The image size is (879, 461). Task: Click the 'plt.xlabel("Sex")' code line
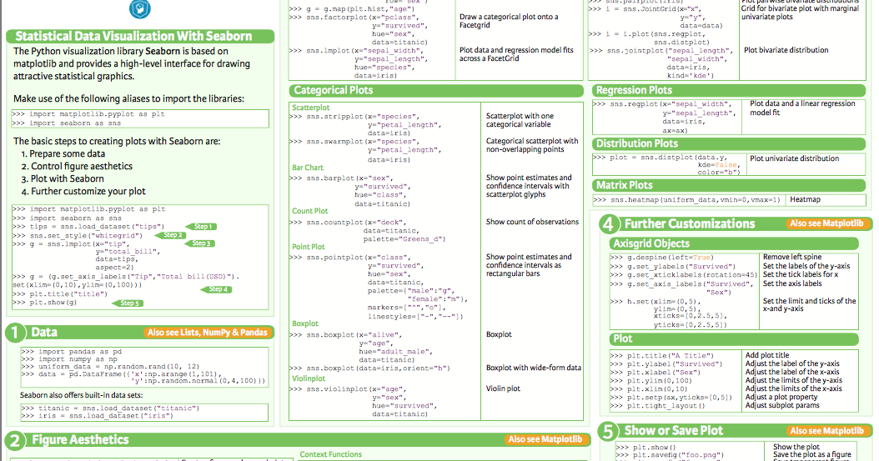point(655,373)
